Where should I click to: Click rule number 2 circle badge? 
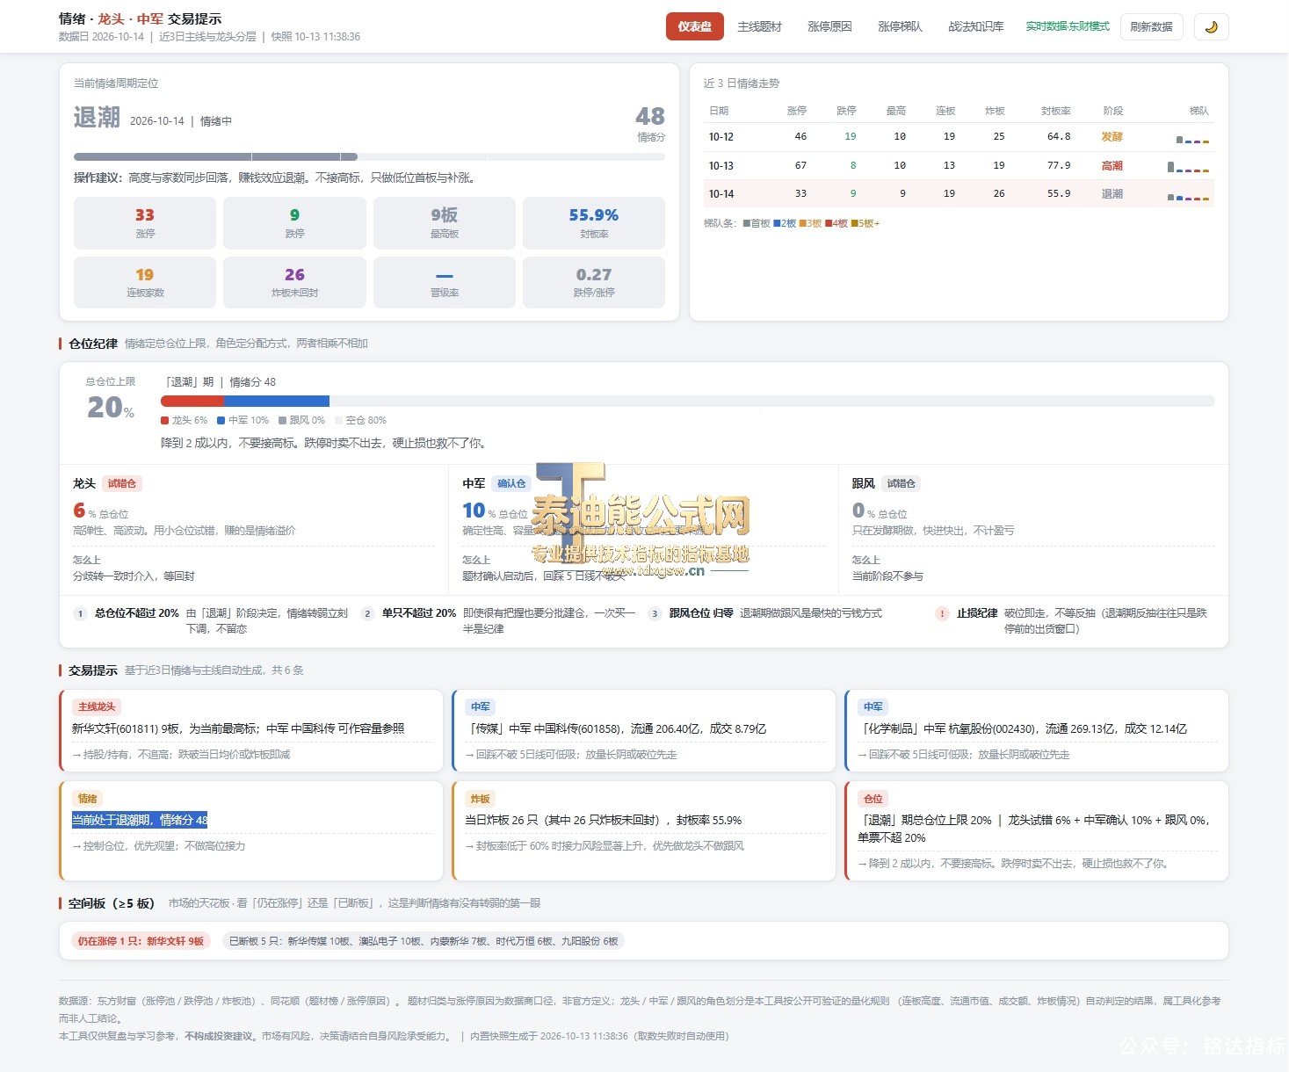(x=367, y=613)
